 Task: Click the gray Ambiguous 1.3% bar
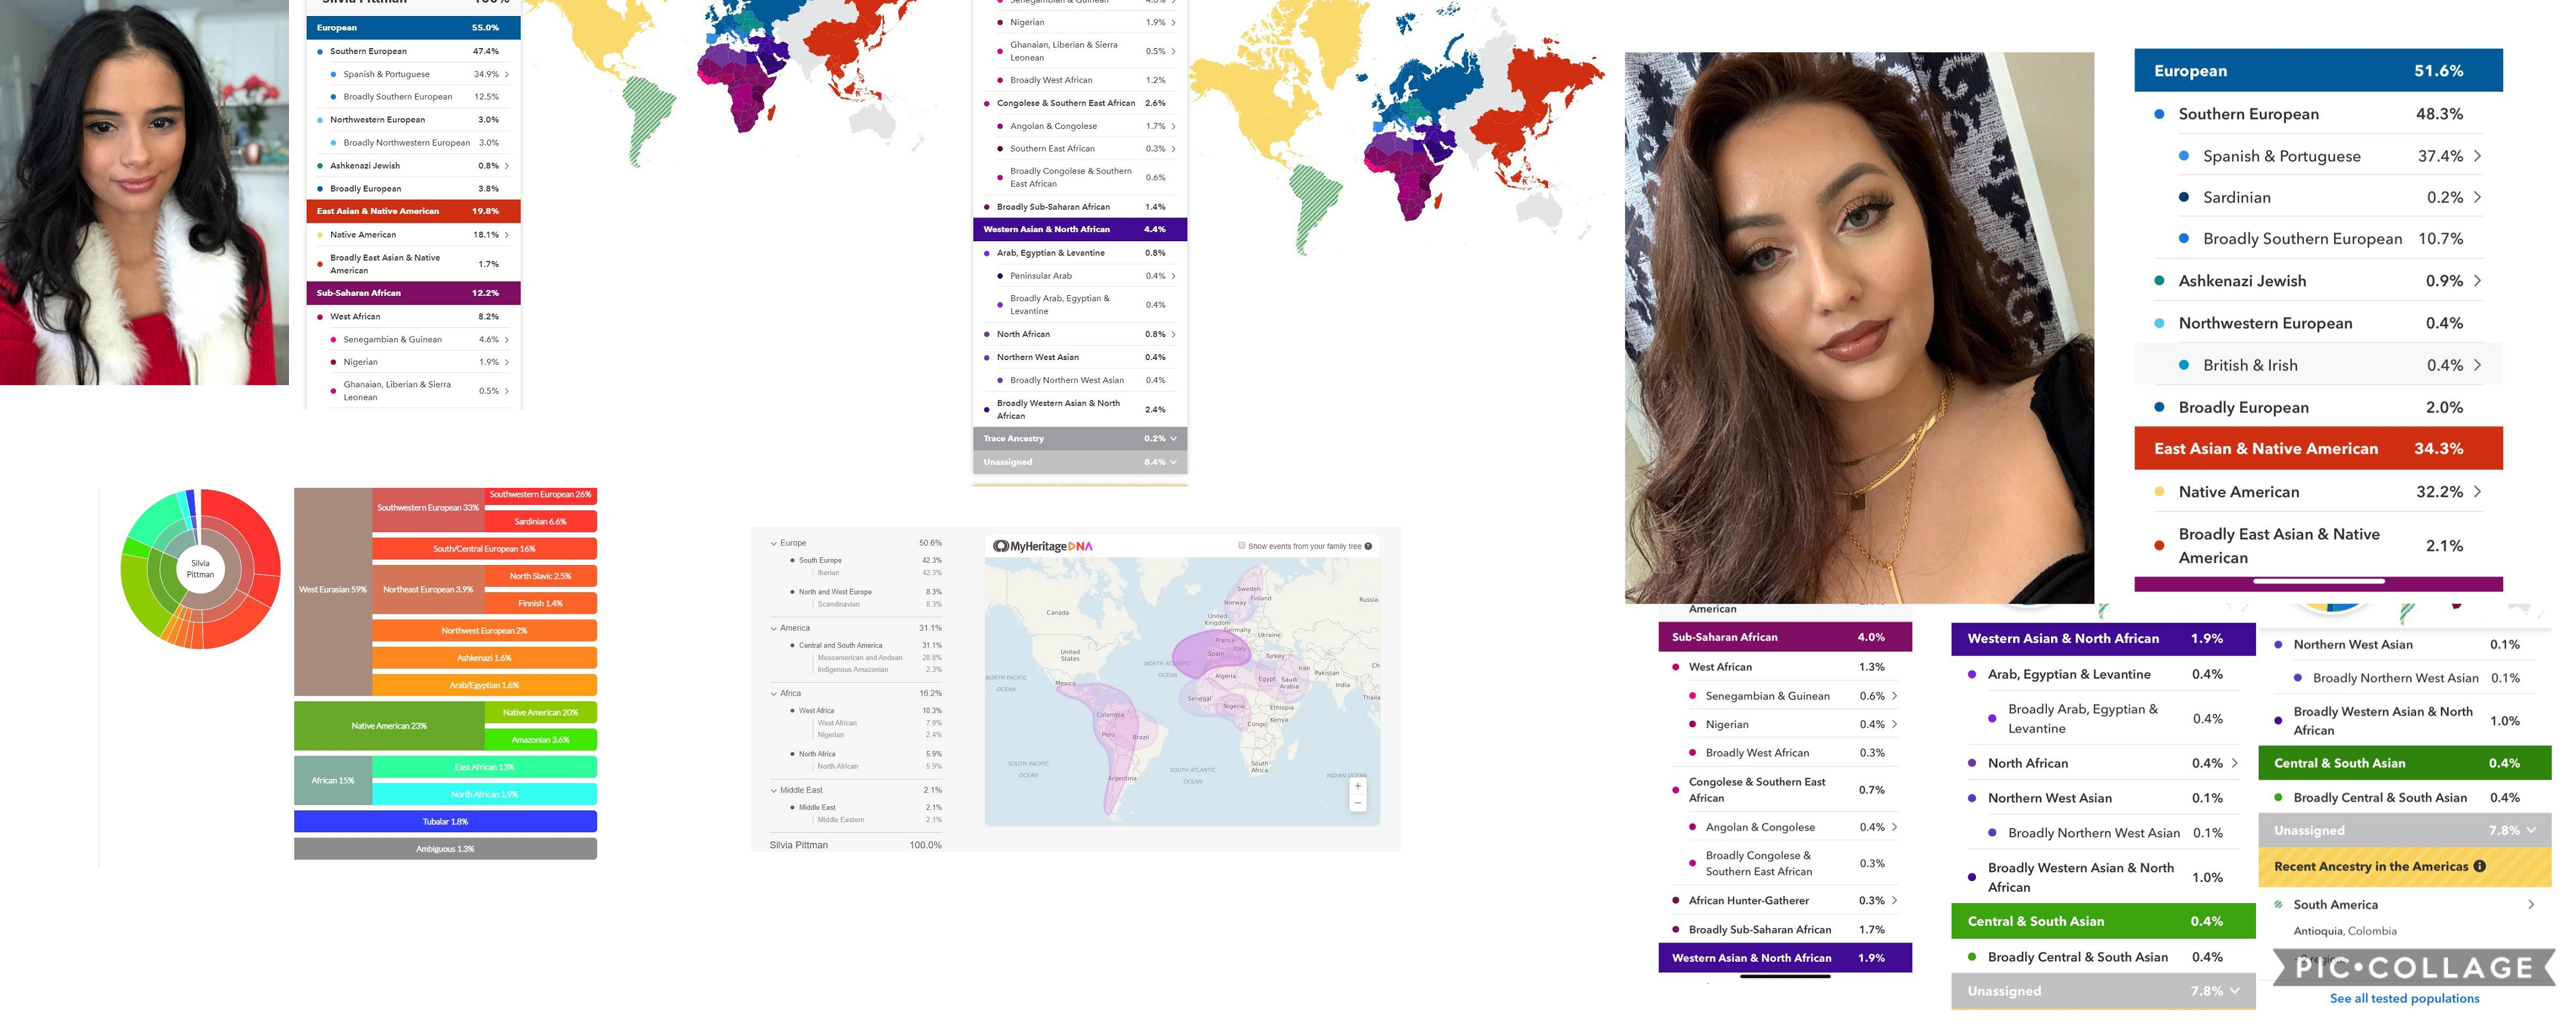[445, 849]
